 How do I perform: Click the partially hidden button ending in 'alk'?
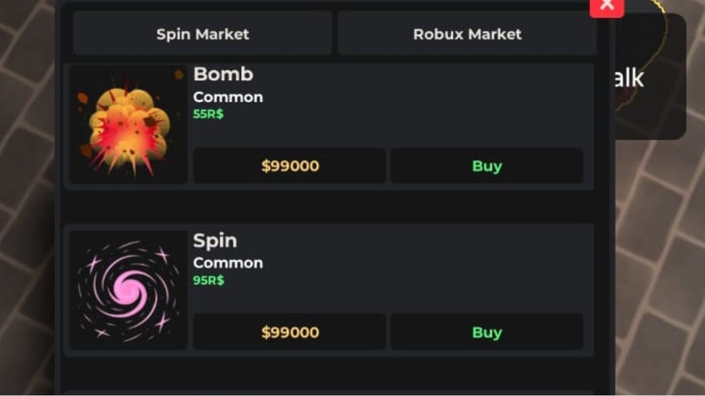tap(650, 77)
